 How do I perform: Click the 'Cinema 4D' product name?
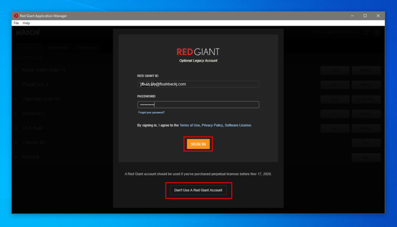coord(34,143)
